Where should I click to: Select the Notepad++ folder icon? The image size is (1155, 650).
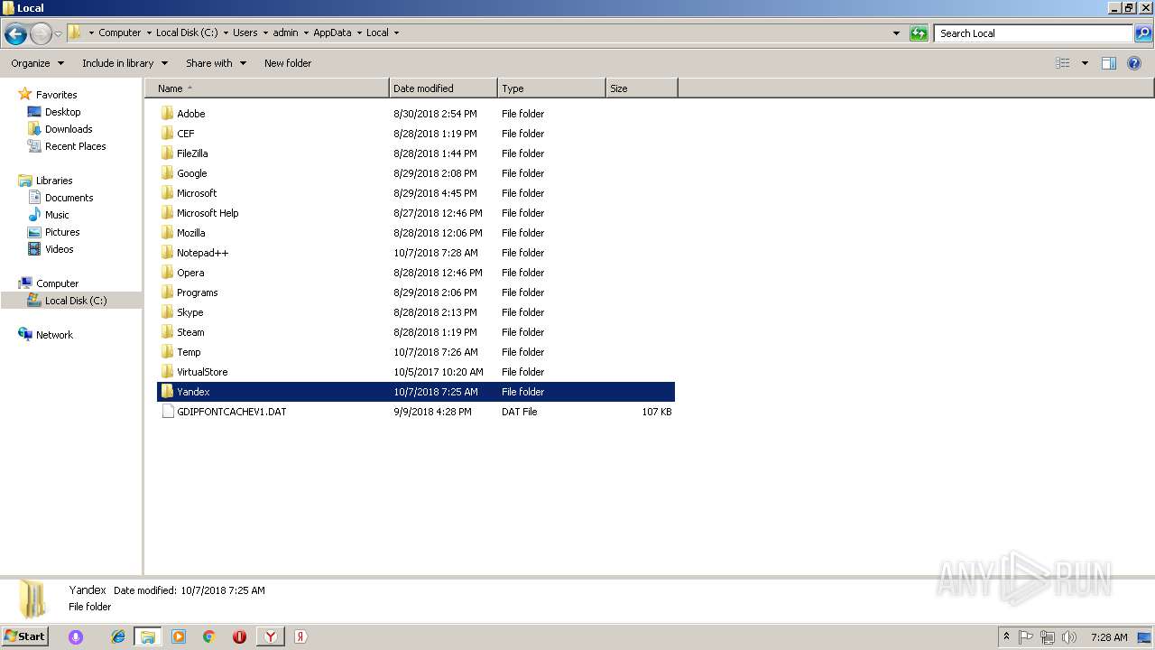click(x=167, y=253)
